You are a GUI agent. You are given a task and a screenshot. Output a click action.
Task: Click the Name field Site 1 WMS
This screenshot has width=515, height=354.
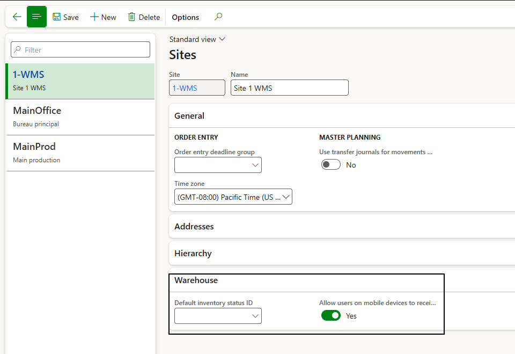click(289, 88)
